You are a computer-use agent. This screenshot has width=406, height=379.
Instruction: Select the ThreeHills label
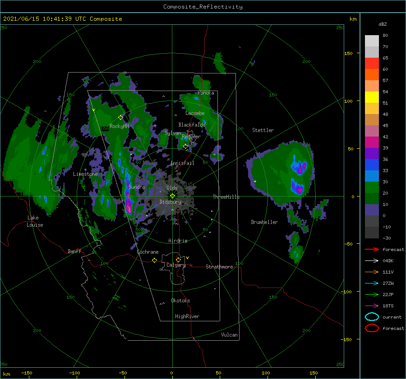coord(226,197)
